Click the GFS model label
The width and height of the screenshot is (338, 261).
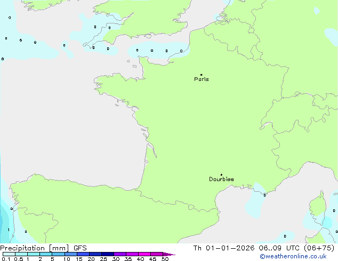[80, 248]
